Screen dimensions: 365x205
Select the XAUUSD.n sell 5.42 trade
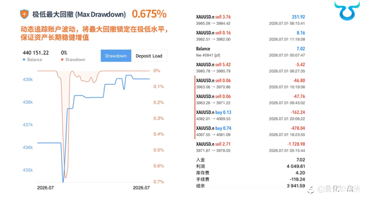(x=250, y=68)
